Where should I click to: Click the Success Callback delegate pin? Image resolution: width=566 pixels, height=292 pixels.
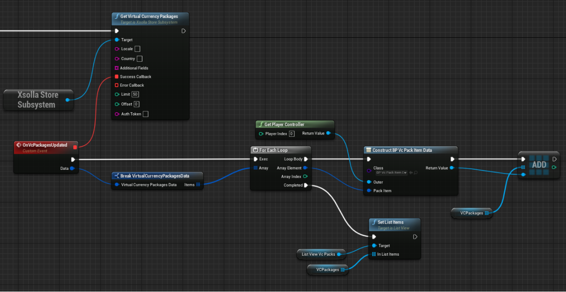coord(116,76)
